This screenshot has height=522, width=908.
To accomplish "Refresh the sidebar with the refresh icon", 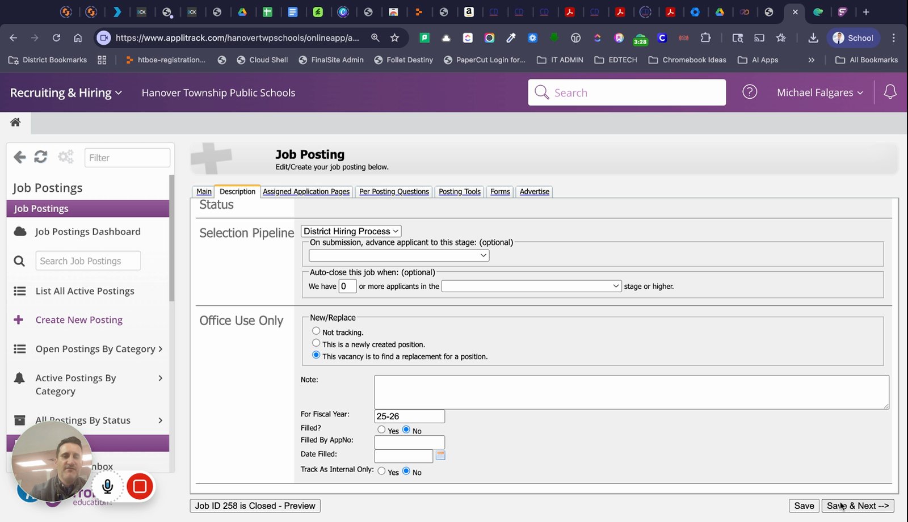I will pyautogui.click(x=40, y=157).
